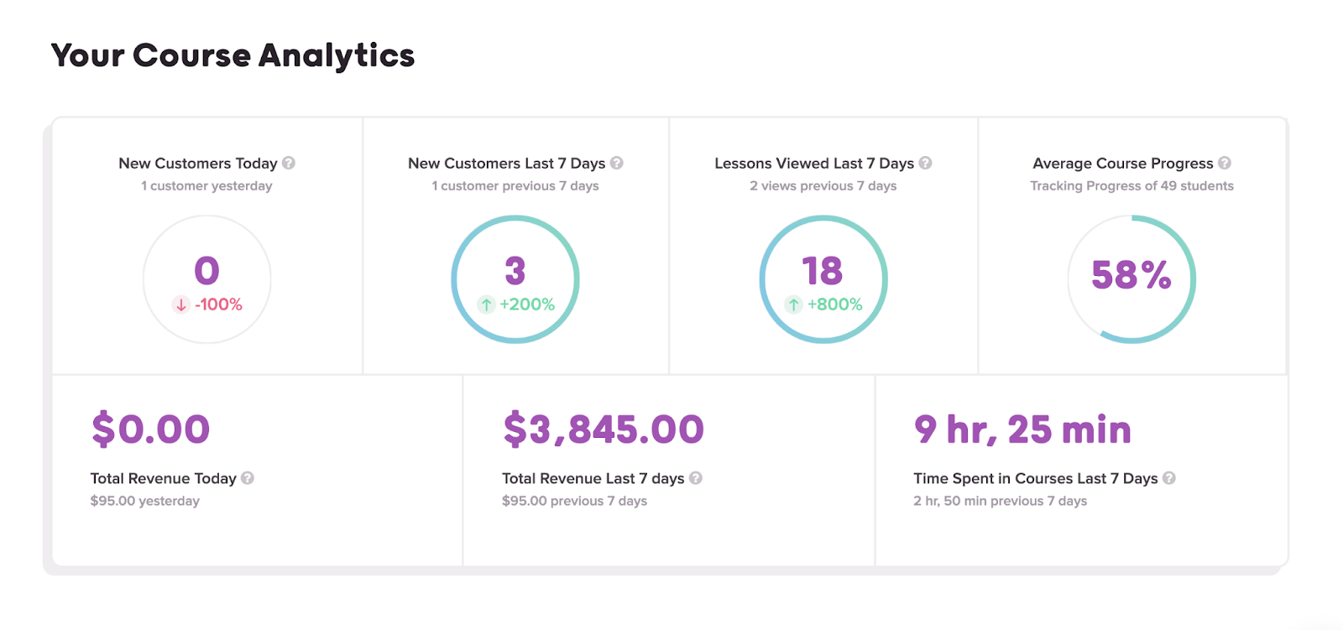
Task: Show help for Average Course Progress
Action: [1225, 163]
